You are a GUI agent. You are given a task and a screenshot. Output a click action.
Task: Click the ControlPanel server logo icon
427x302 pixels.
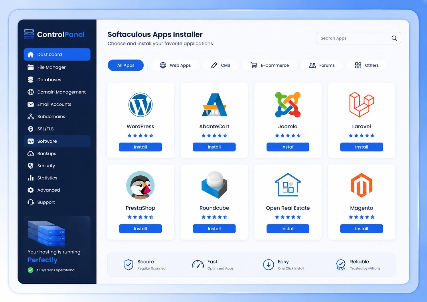[29, 34]
